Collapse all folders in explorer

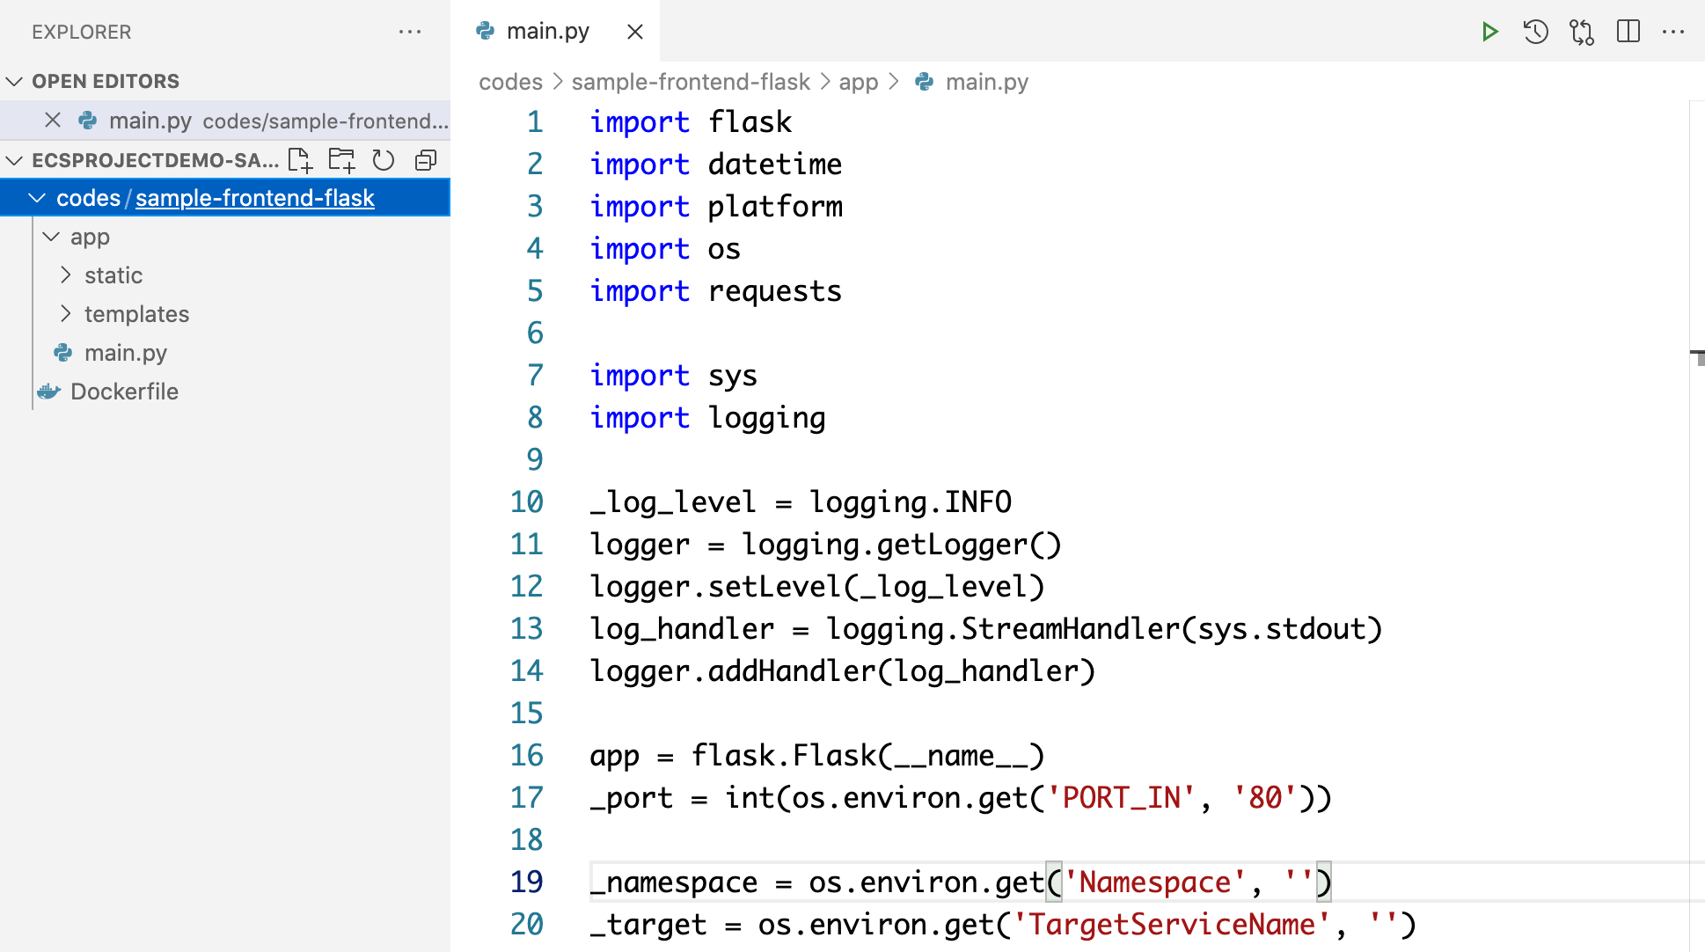point(426,160)
